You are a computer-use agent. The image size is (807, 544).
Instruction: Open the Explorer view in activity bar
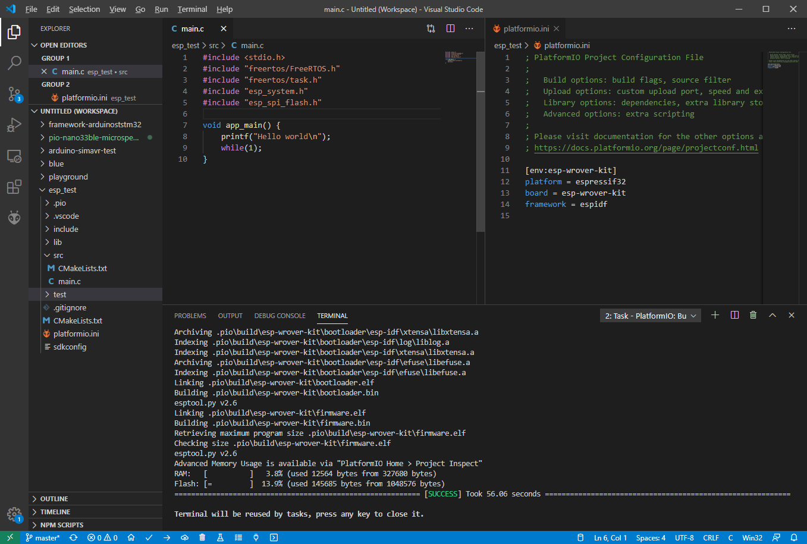[14, 32]
